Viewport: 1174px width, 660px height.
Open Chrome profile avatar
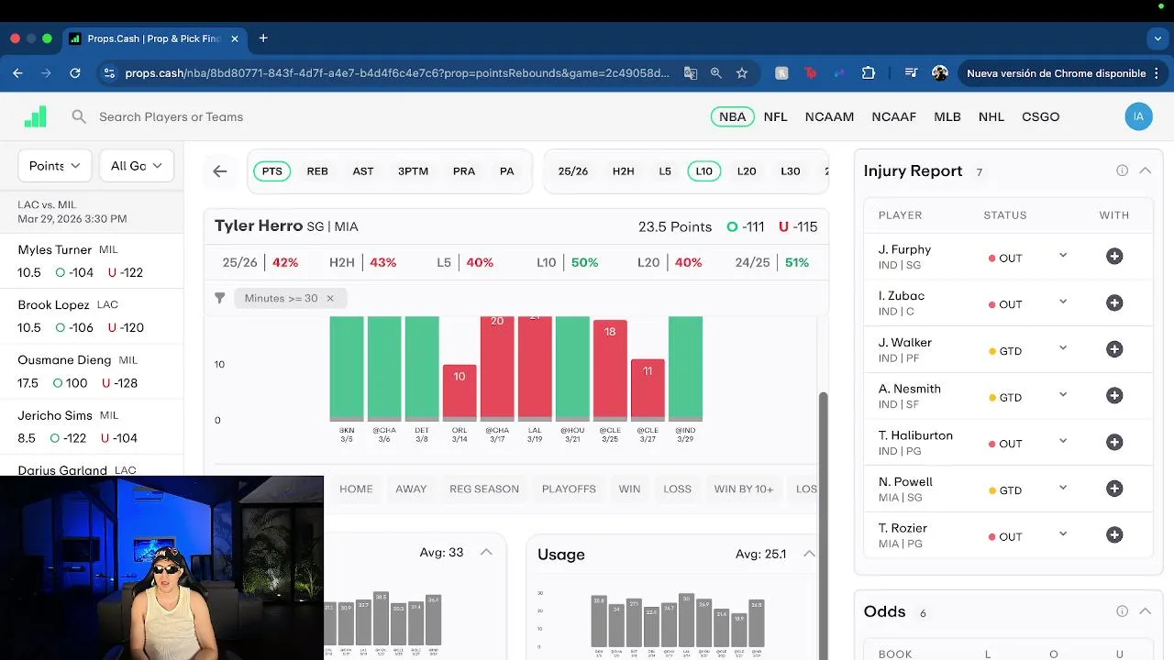[x=940, y=73]
